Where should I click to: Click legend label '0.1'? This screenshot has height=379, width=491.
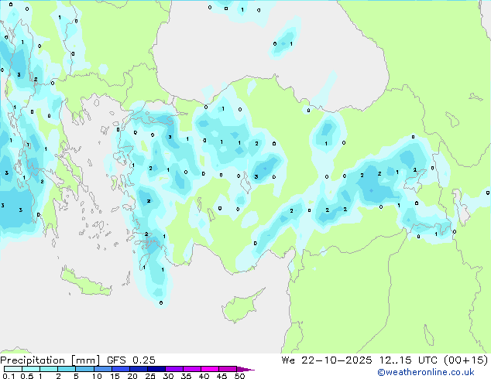coord(9,376)
